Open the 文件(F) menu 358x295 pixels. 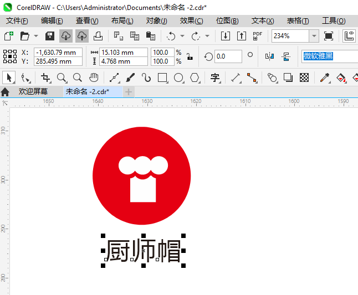click(x=17, y=21)
